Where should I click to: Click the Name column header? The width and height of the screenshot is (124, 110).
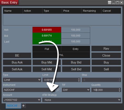(13, 11)
